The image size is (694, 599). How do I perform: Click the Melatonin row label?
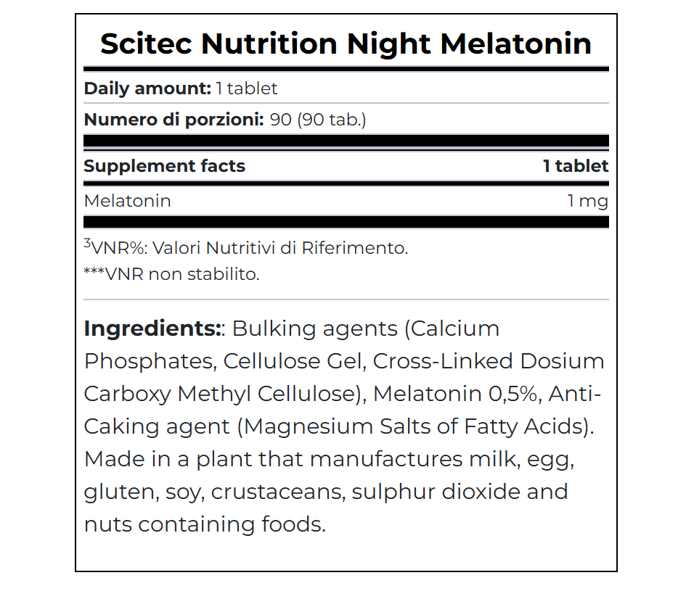[x=128, y=201]
